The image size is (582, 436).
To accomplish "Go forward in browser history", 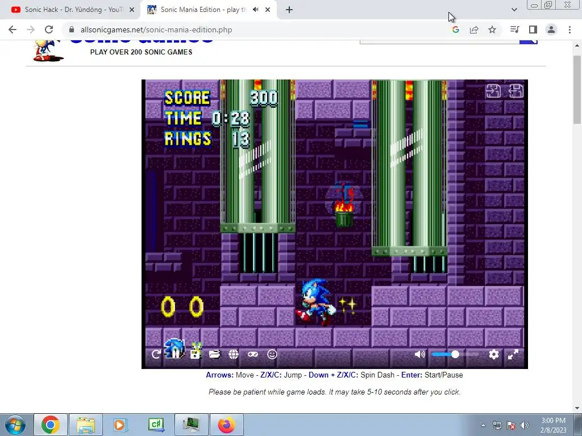I will point(31,30).
